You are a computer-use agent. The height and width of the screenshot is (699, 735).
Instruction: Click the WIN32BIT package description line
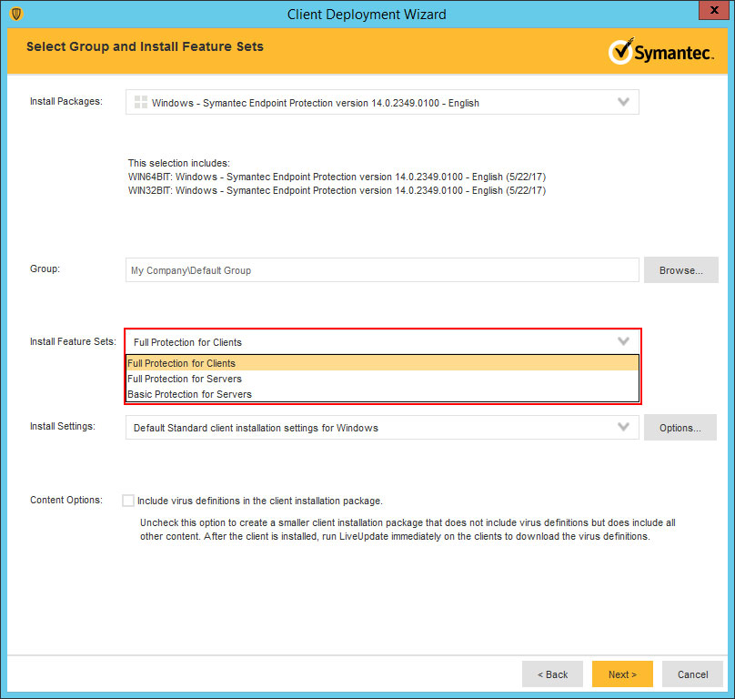click(x=337, y=190)
